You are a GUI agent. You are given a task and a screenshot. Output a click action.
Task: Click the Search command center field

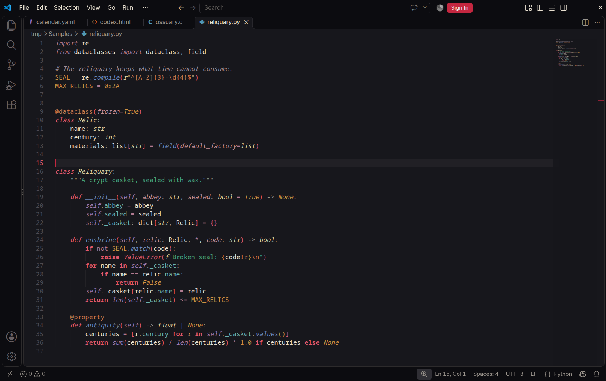tap(303, 8)
